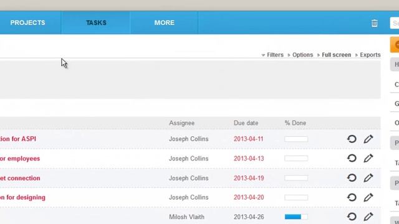Click progress bar for 2013-04-19 task

point(296,178)
